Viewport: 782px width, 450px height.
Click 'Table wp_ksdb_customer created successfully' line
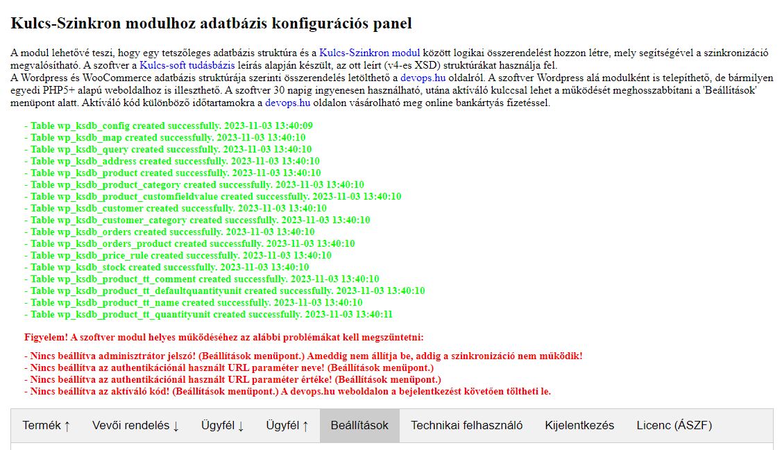(176, 208)
